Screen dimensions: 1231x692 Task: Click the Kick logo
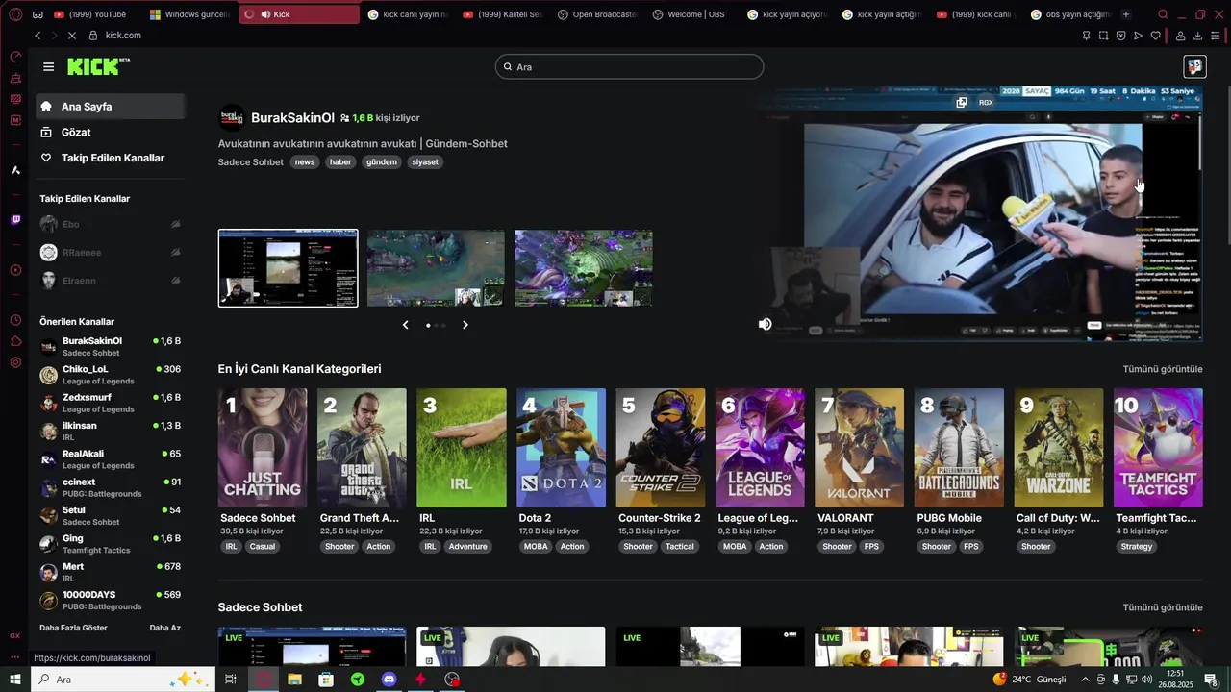pos(98,66)
